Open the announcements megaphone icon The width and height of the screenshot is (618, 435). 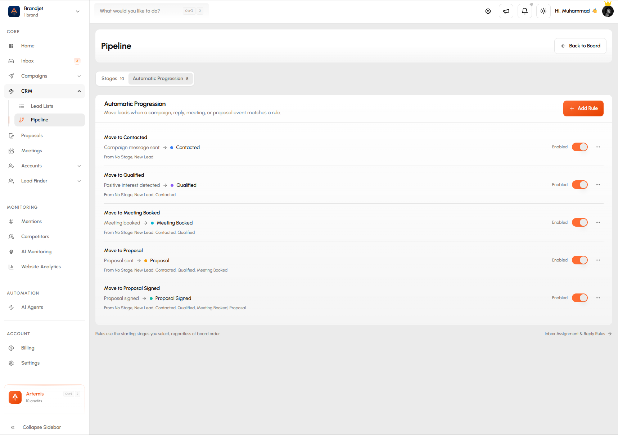point(506,11)
